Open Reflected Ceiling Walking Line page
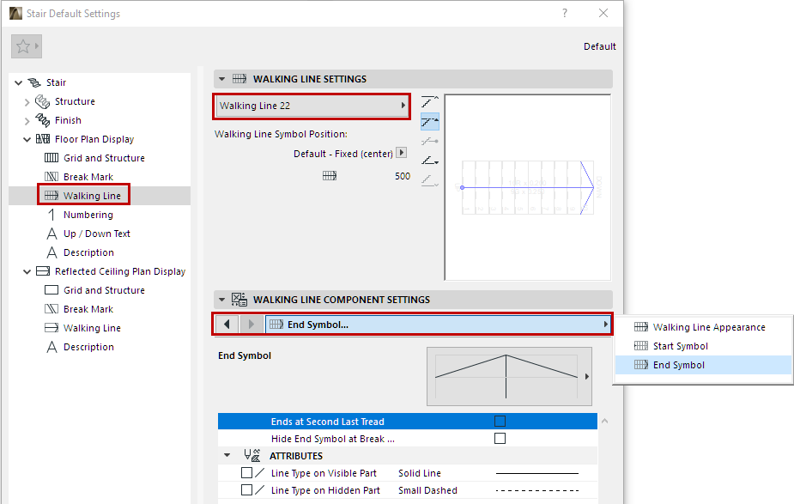 point(92,328)
